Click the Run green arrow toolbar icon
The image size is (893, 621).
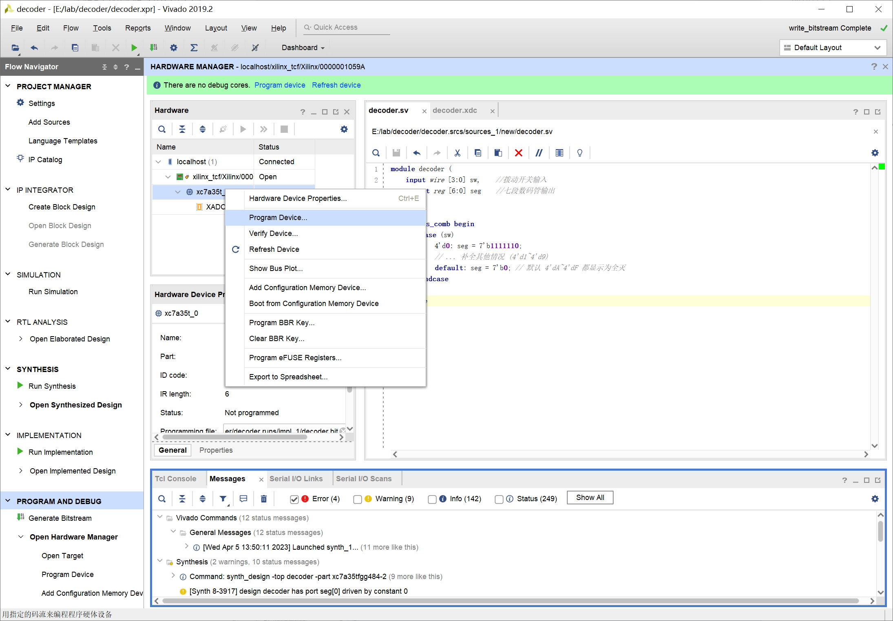134,48
